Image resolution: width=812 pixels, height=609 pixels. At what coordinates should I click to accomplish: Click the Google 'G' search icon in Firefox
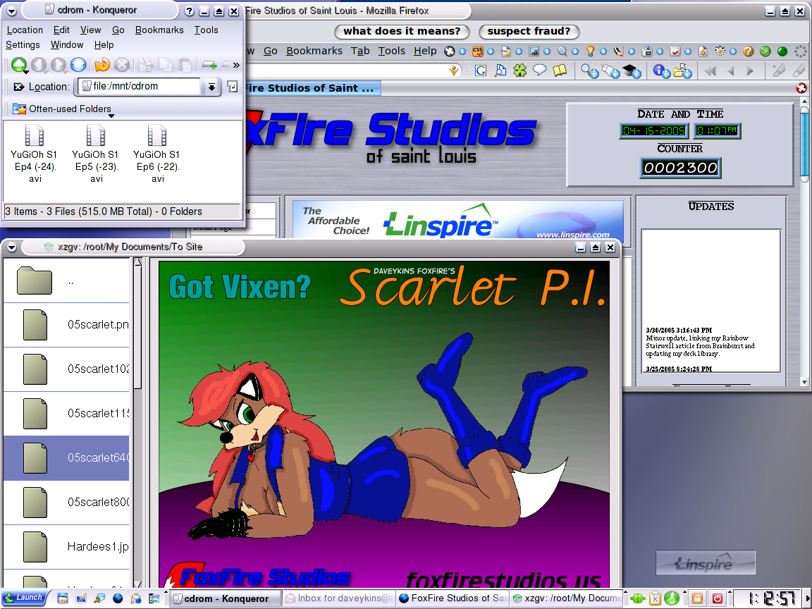(481, 71)
